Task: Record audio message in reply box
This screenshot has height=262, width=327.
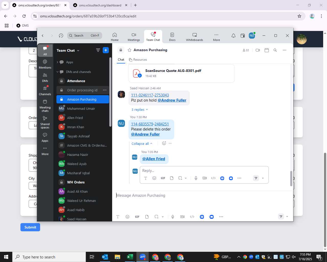Action: [196, 178]
